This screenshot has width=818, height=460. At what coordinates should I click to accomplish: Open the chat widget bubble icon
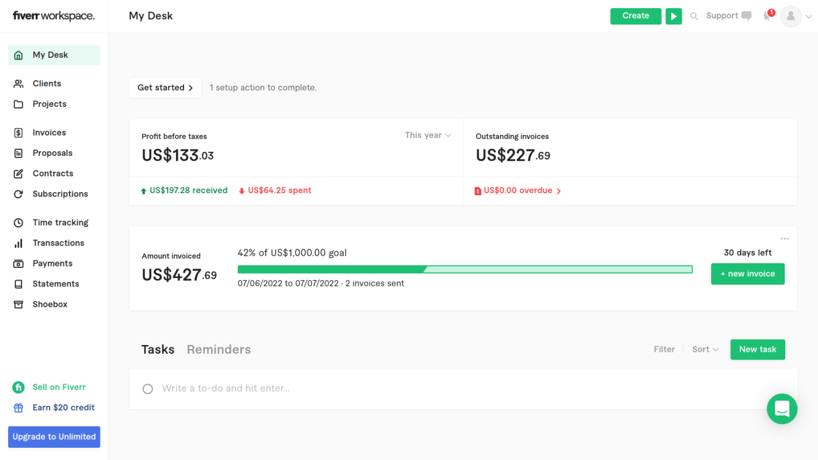coord(782,409)
